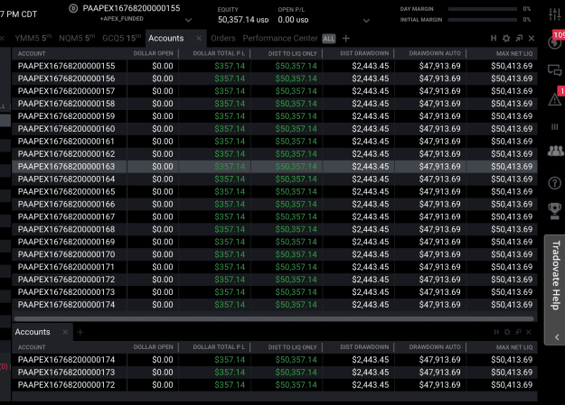Pop out the upper Accounts panel
This screenshot has width=565, height=405.
coord(519,39)
